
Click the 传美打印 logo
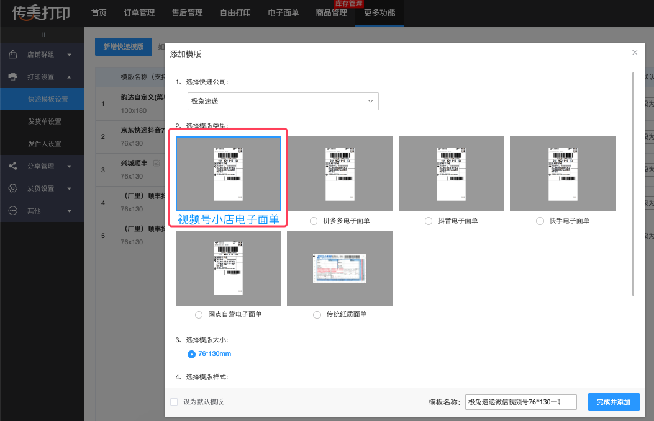coord(40,13)
